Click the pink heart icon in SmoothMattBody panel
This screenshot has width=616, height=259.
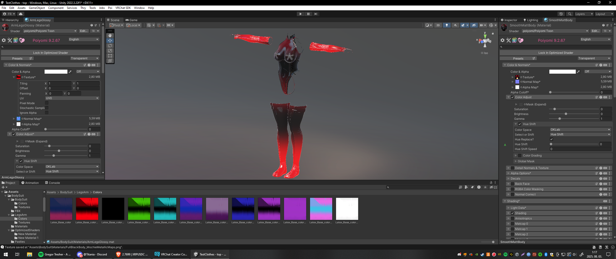tap(521, 40)
